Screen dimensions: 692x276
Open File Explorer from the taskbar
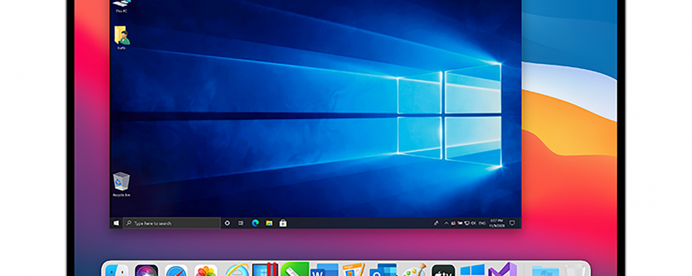[269, 223]
